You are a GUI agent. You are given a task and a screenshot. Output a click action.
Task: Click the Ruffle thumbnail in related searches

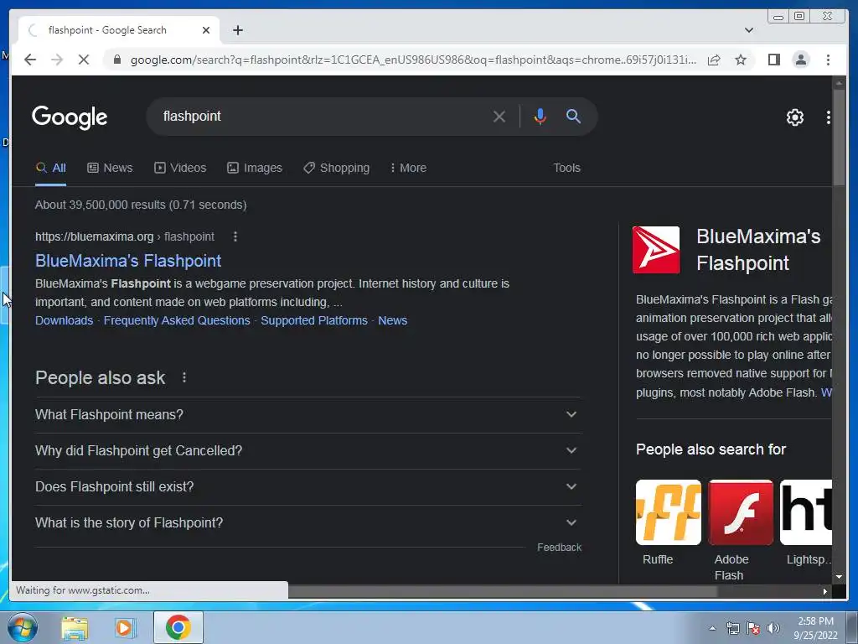[x=668, y=512]
